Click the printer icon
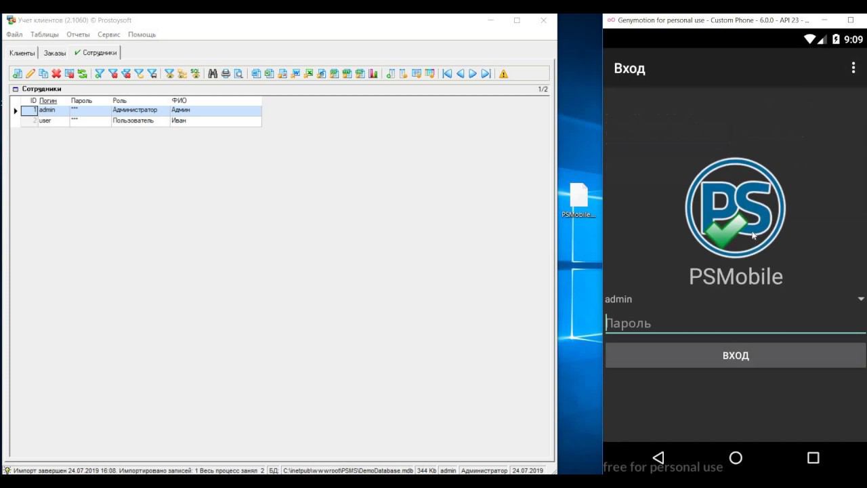Viewport: 867px width, 488px height. 226,74
